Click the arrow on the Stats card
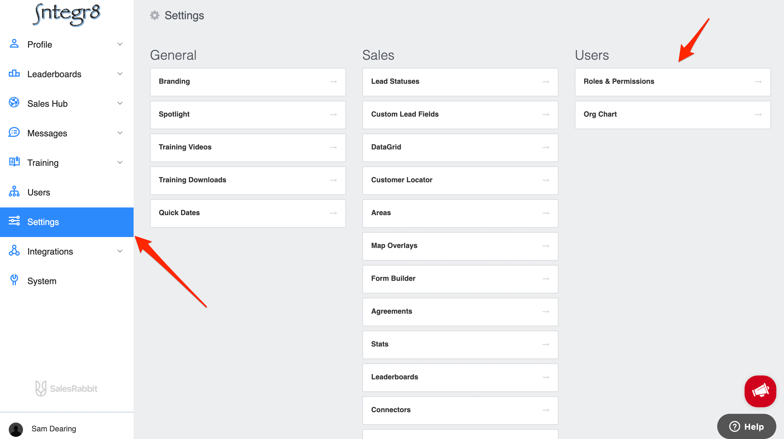The height and width of the screenshot is (439, 784). [x=546, y=345]
